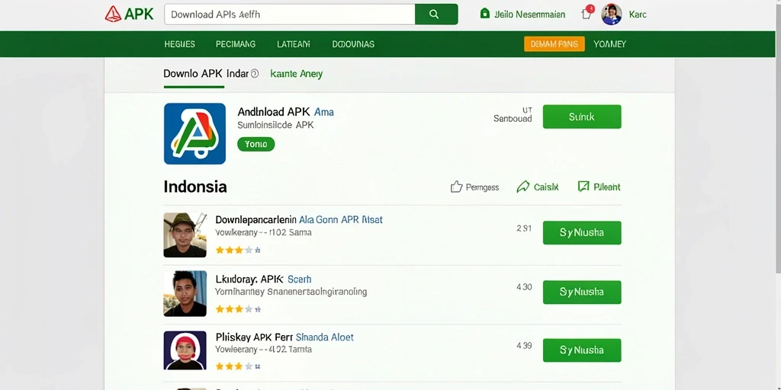Click the Andınload APK app icon
The height and width of the screenshot is (390, 781).
tap(194, 133)
